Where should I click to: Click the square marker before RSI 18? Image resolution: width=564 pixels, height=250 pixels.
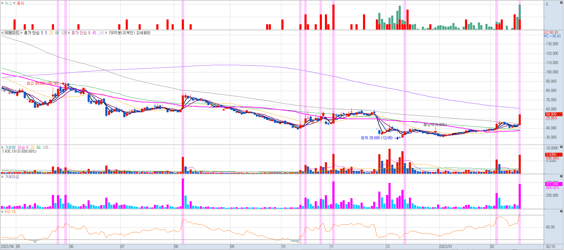click(x=2, y=212)
